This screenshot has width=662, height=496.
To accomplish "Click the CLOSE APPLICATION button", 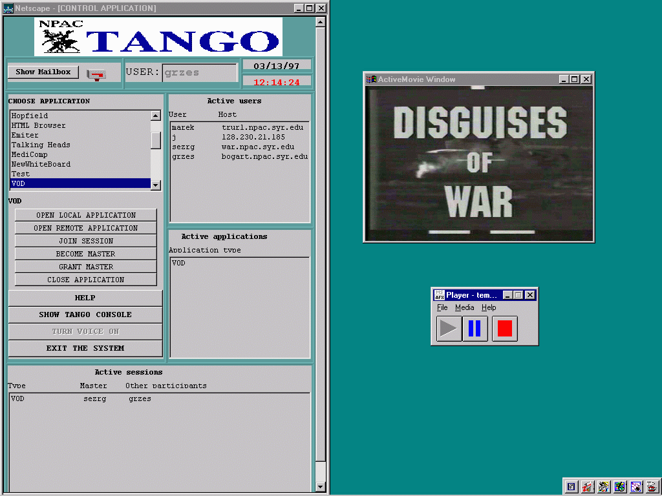I will coord(86,280).
